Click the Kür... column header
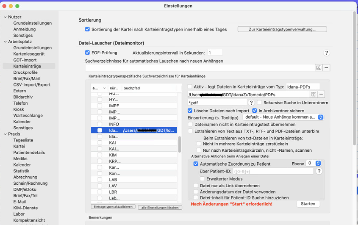 [114, 88]
